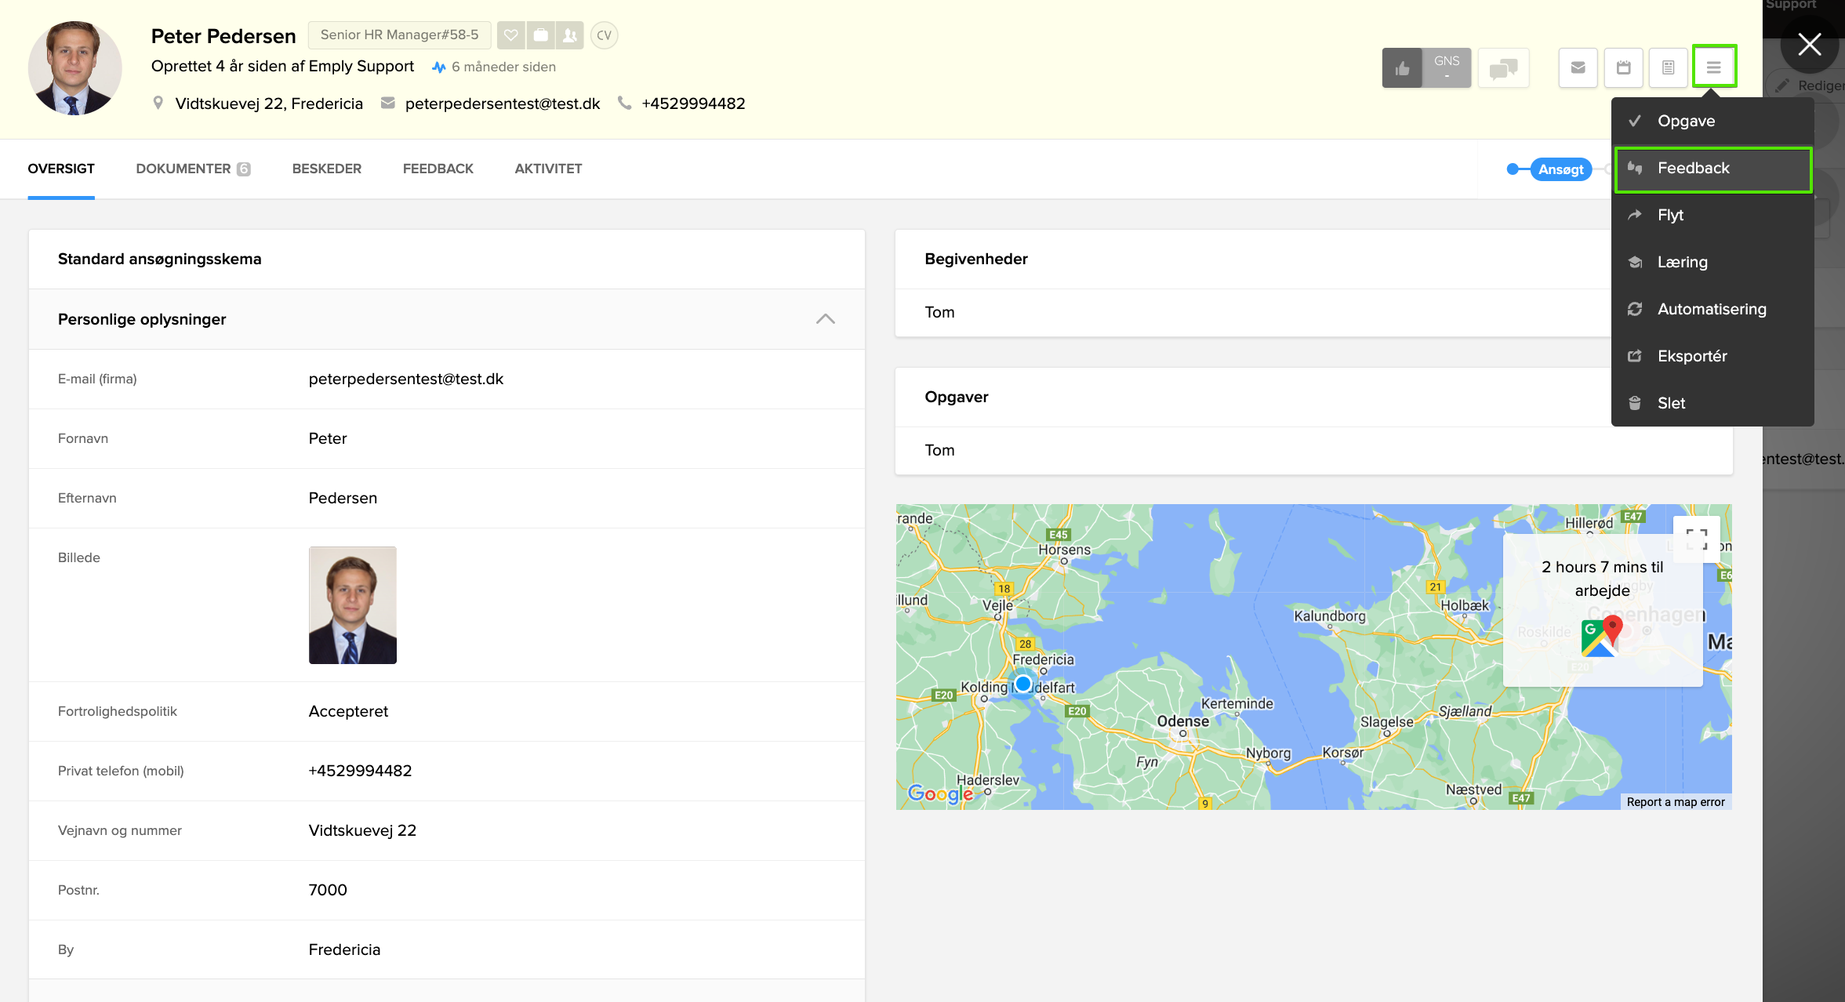Viewport: 1845px width, 1002px height.
Task: Click the briefcase icon next to job title
Action: click(x=540, y=35)
